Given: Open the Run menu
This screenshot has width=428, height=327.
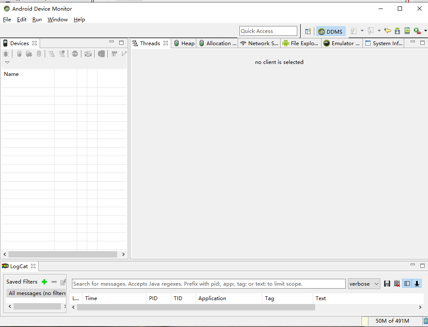Looking at the screenshot, I should [x=37, y=19].
